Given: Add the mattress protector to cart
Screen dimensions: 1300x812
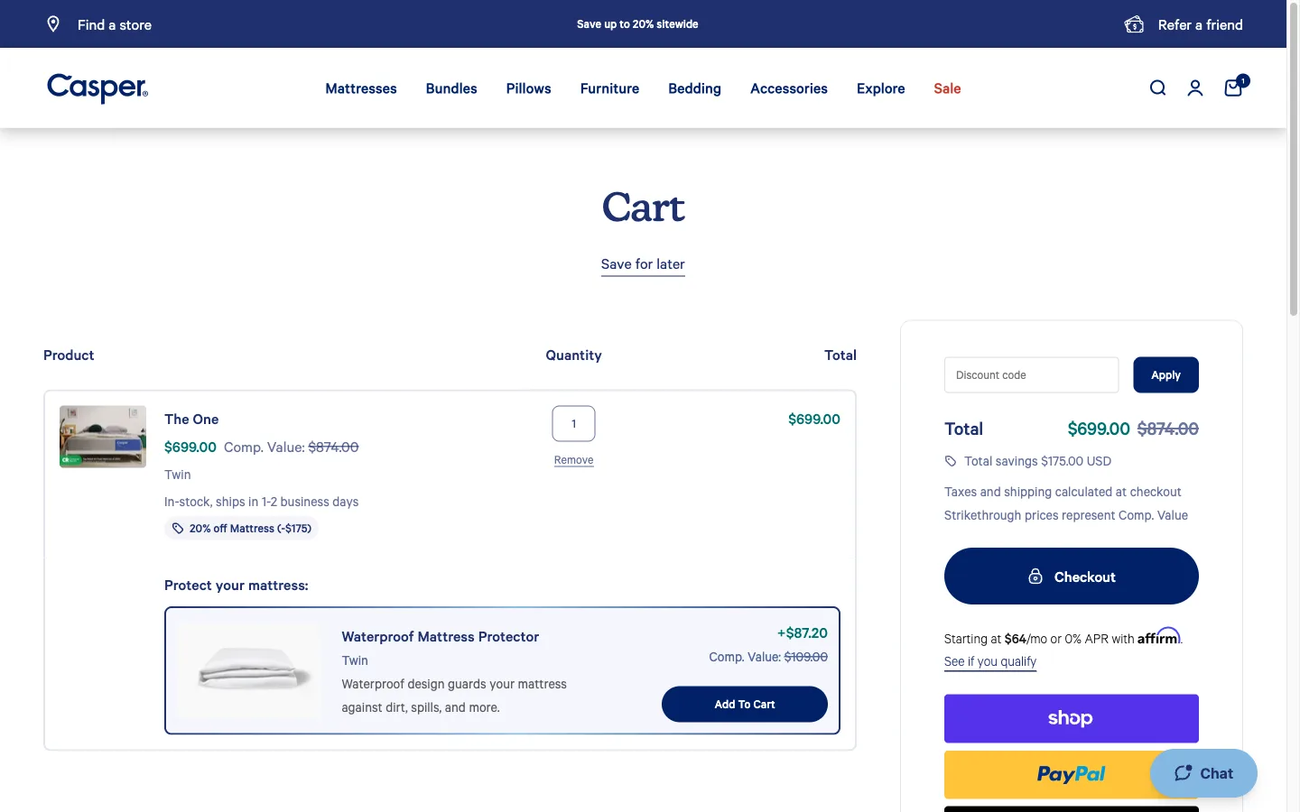Looking at the screenshot, I should pyautogui.click(x=745, y=705).
